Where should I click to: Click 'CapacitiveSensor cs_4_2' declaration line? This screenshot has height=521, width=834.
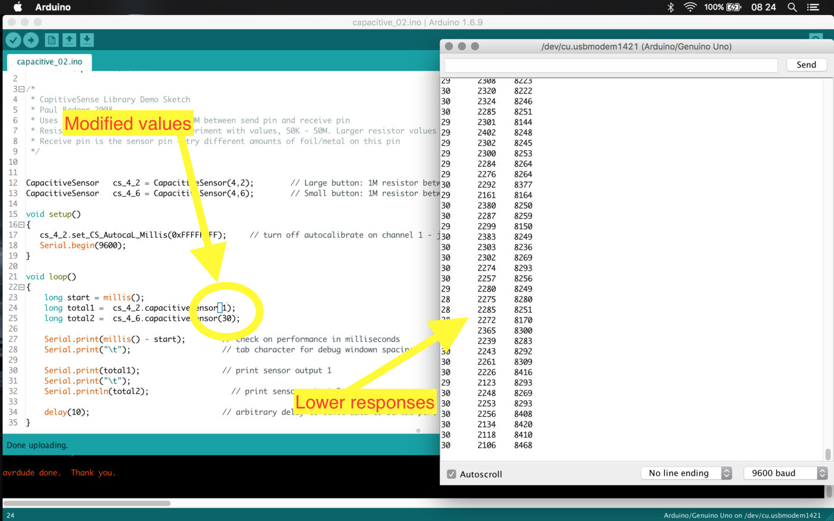[x=140, y=183]
